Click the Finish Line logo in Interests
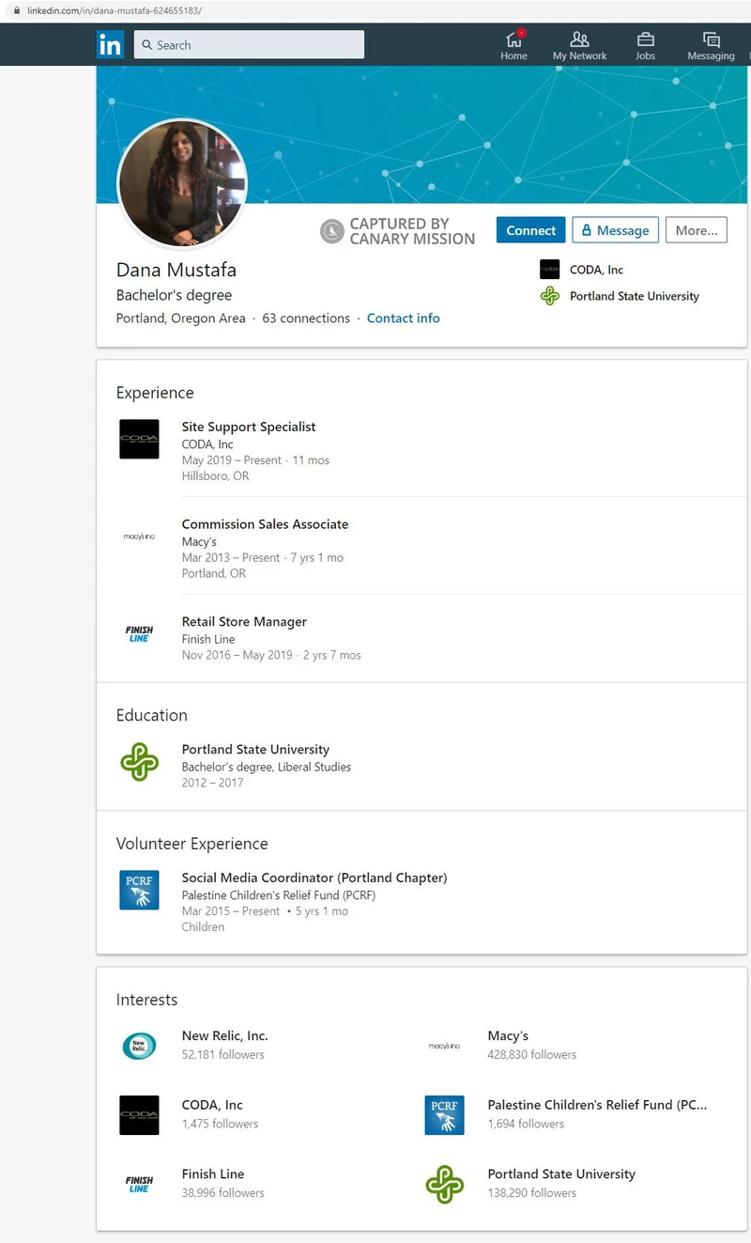Viewport: 751px width, 1243px height. (x=139, y=1184)
